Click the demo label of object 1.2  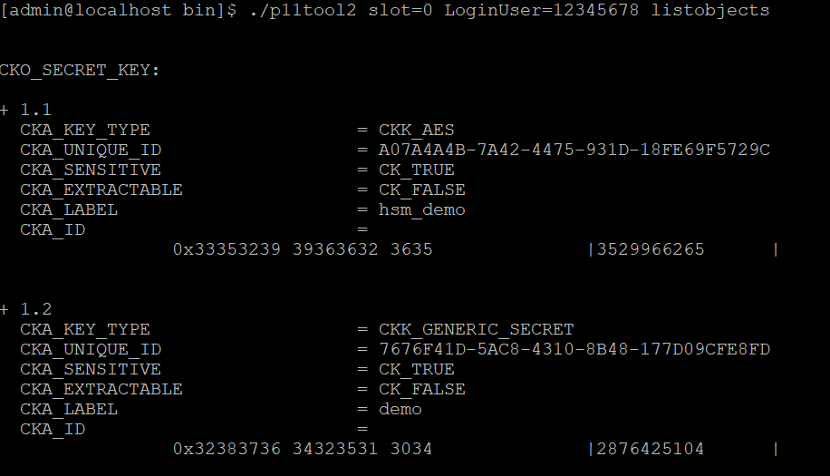401,409
